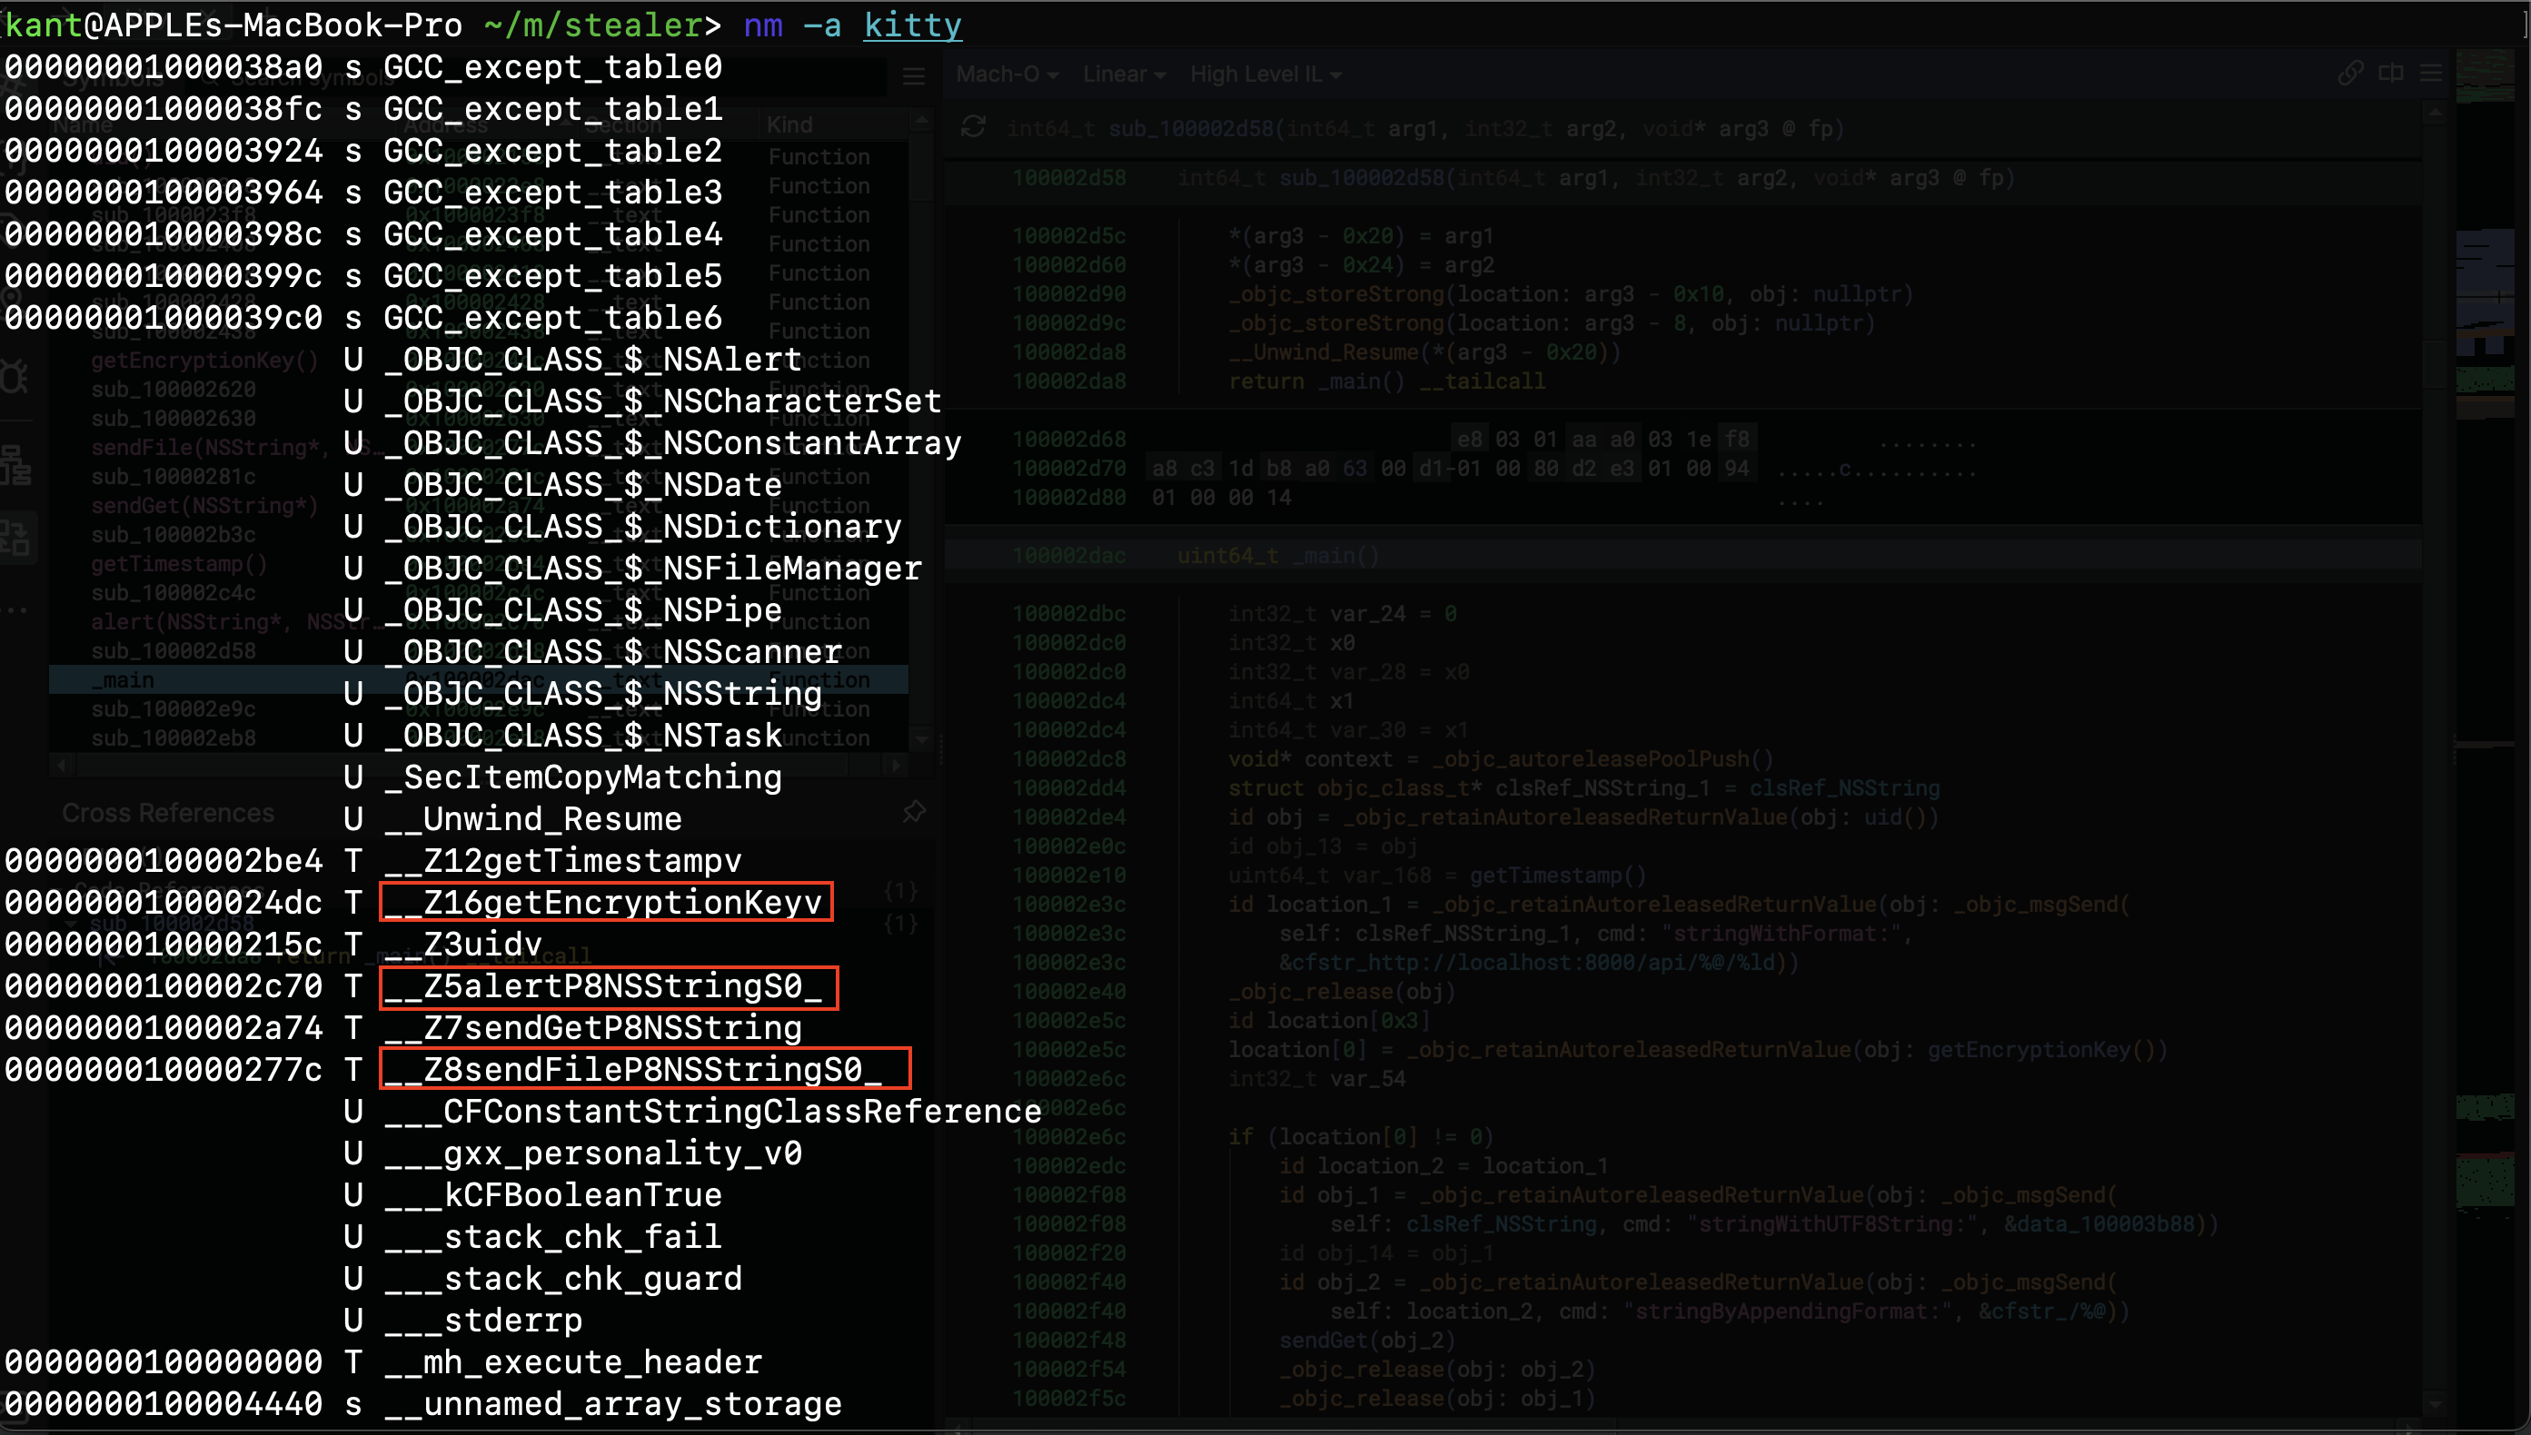Screen dimensions: 2531x1435
Task: Click the link/sync panes chain icon
Action: 2350,73
